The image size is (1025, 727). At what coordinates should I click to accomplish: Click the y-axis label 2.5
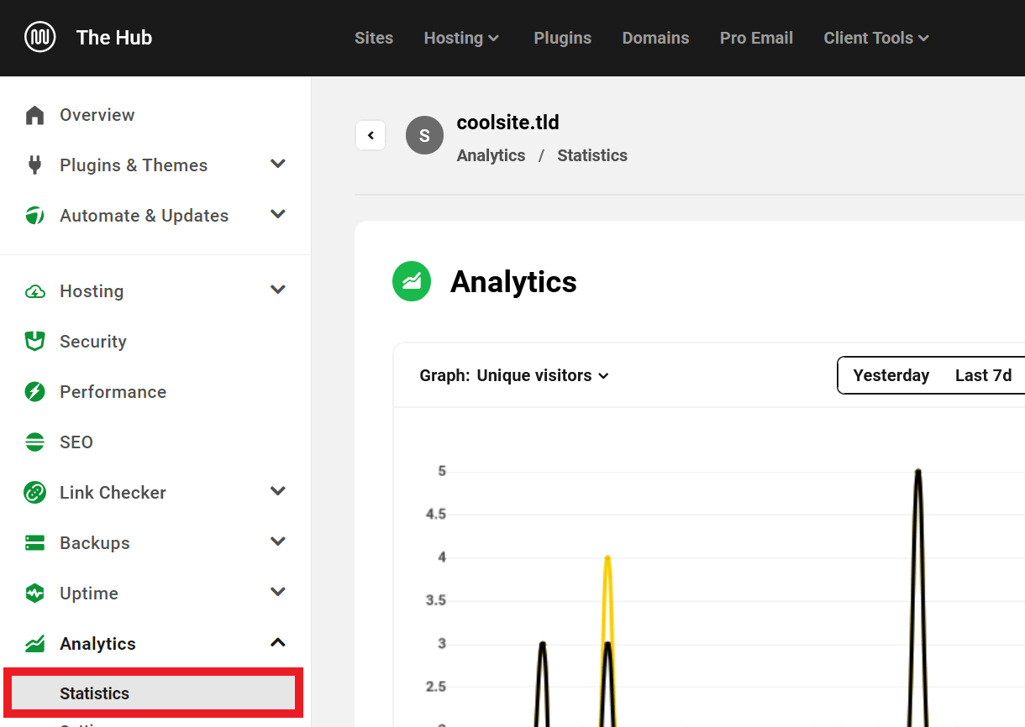[x=436, y=688]
